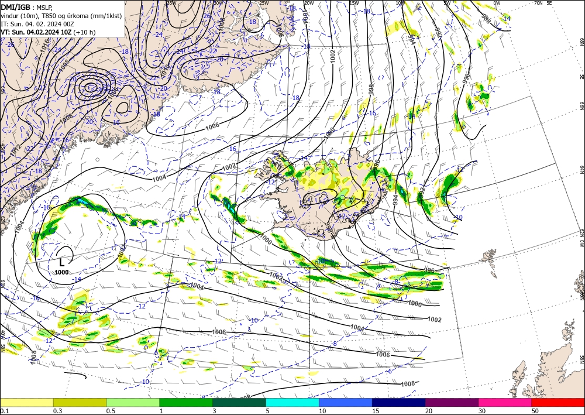The image size is (585, 415).
Task: Click the '0.5' legend scale value
Action: [111, 411]
